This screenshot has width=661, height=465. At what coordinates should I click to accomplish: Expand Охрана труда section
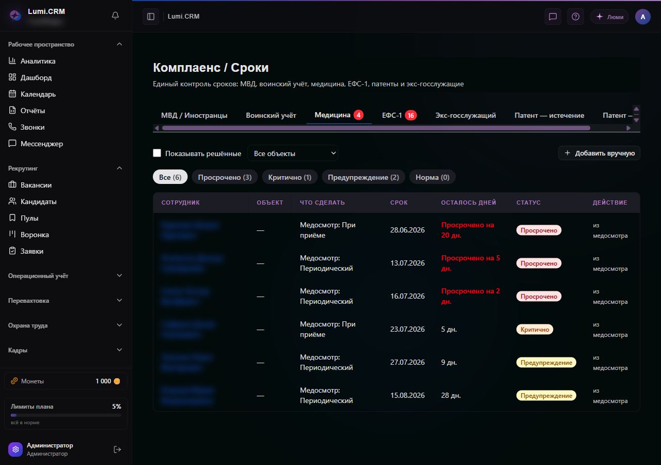pos(66,326)
